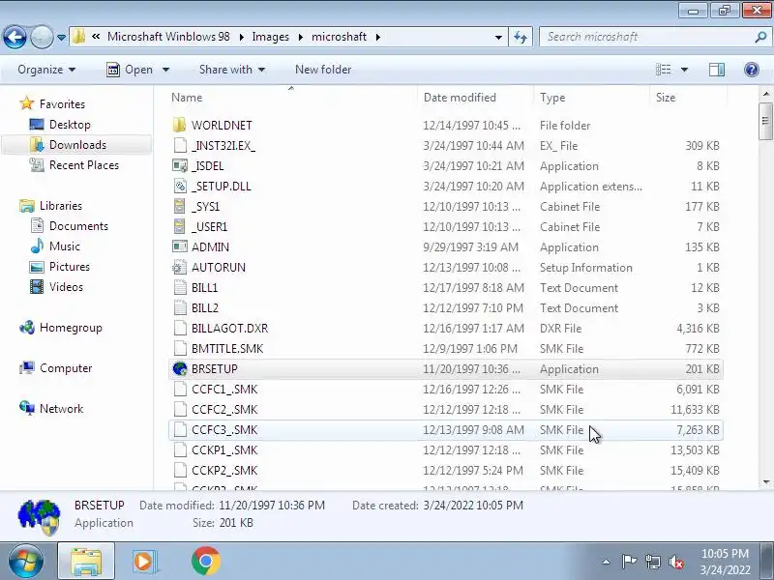This screenshot has width=774, height=580.
Task: Open the Share with menu
Action: click(232, 70)
